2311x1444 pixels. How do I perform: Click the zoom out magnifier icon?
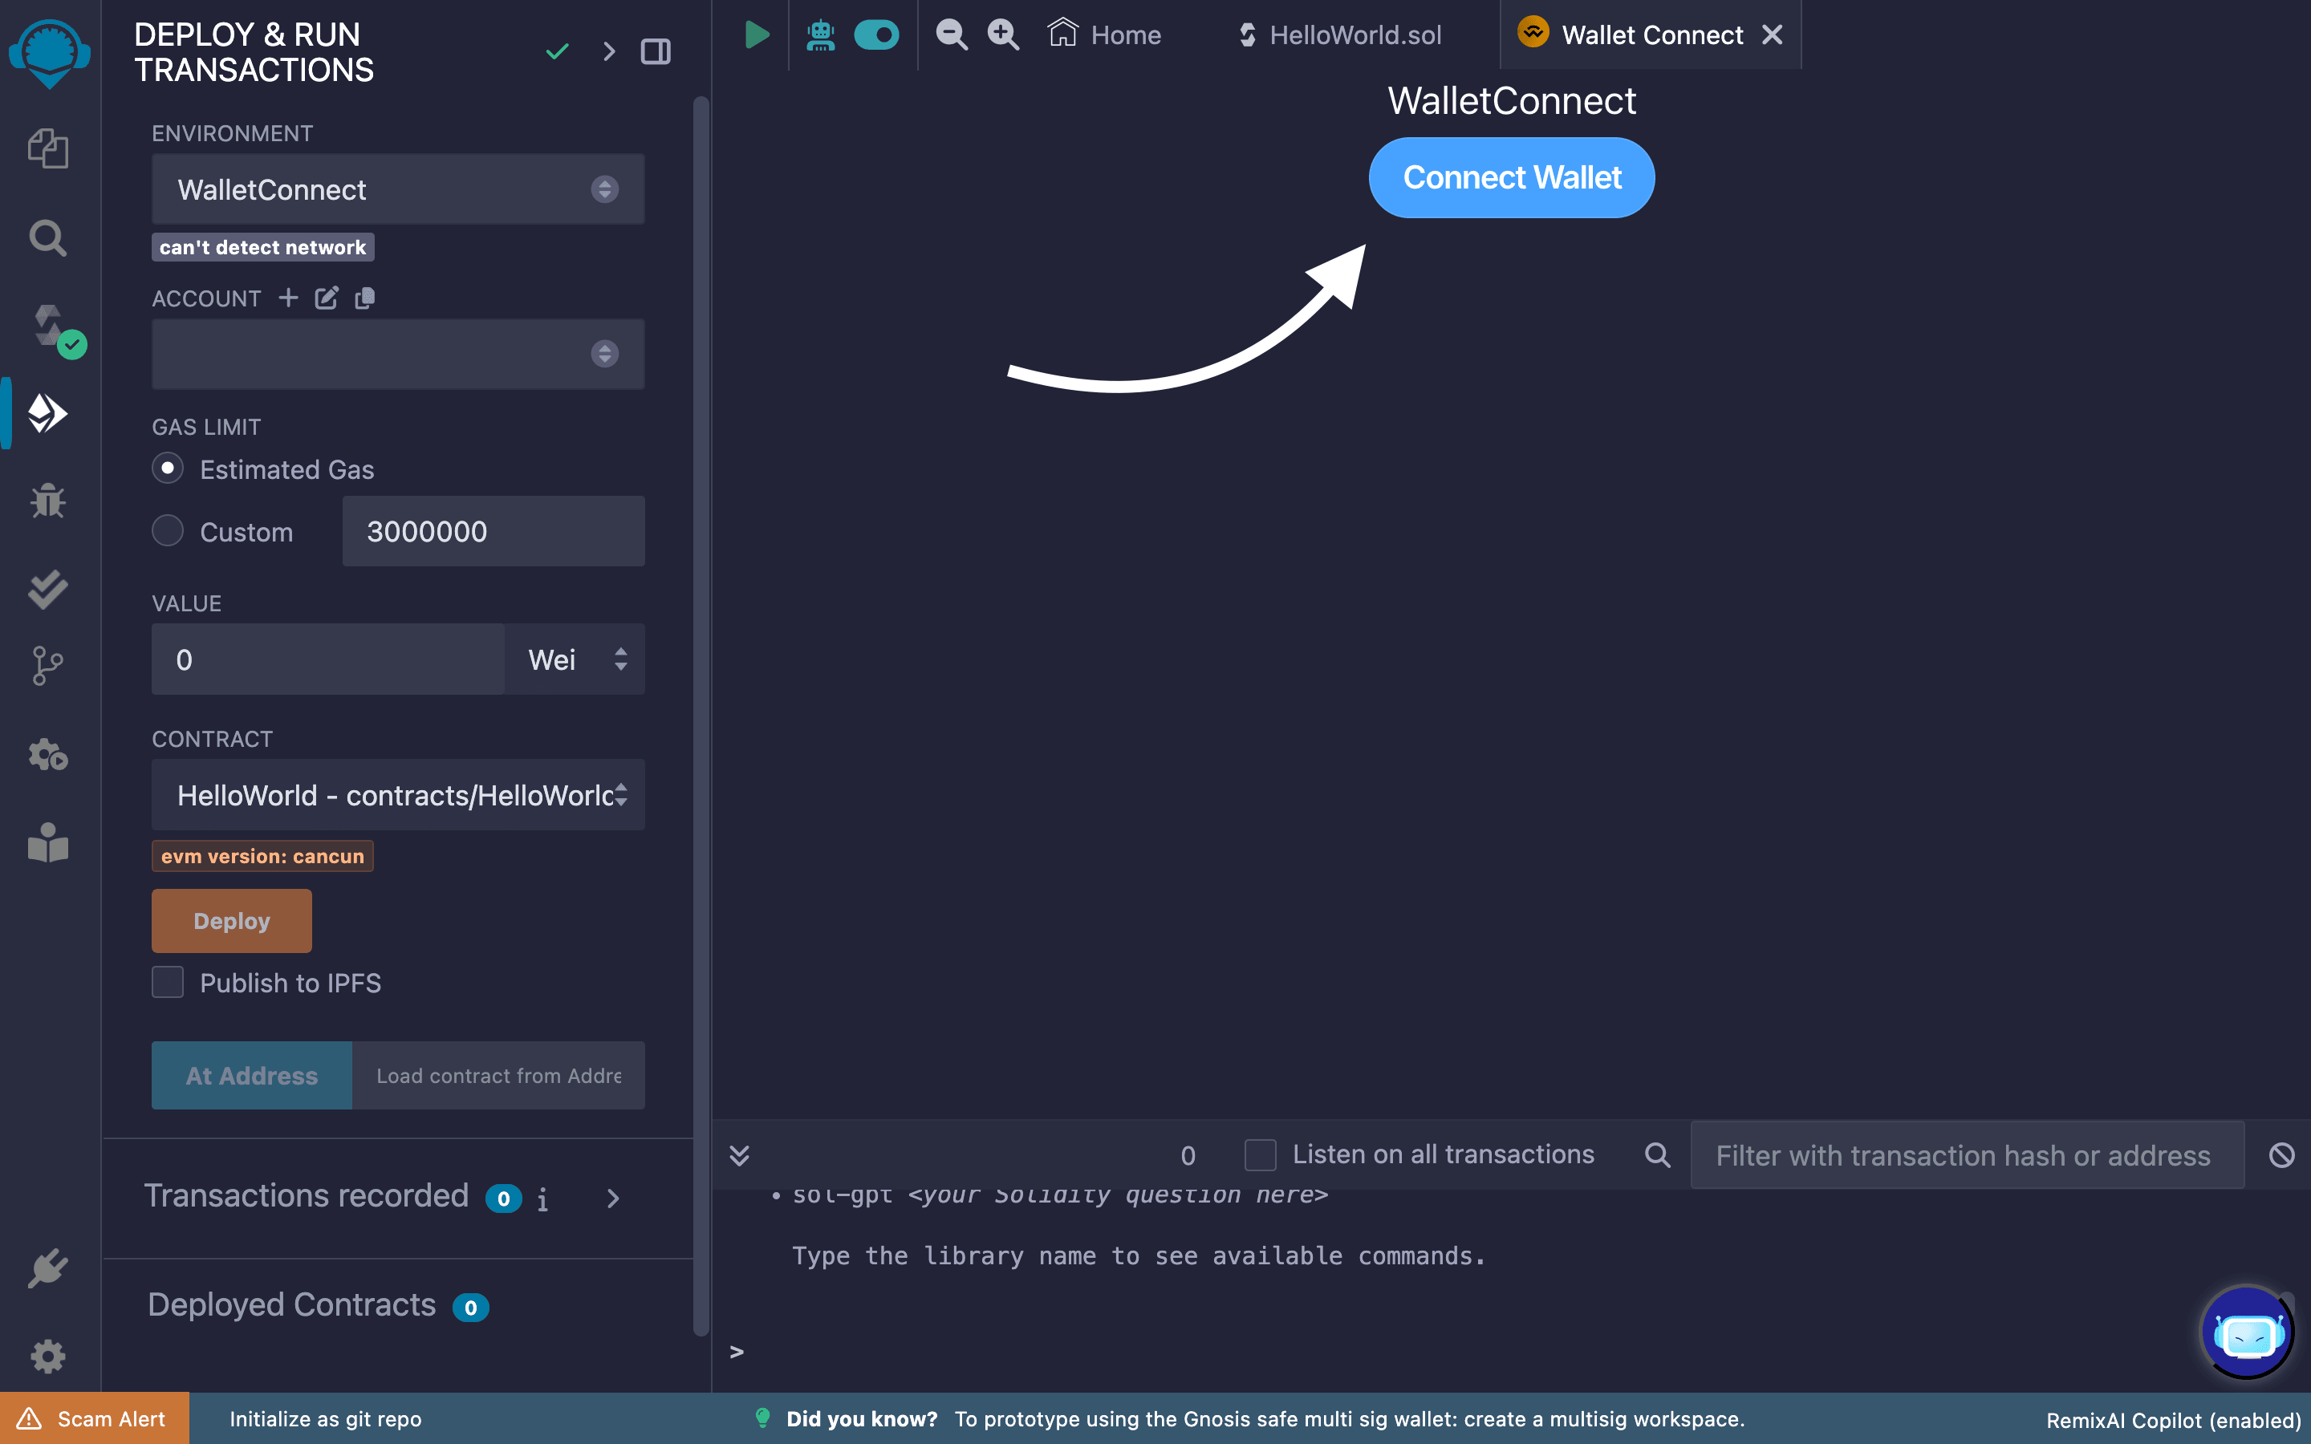click(951, 35)
